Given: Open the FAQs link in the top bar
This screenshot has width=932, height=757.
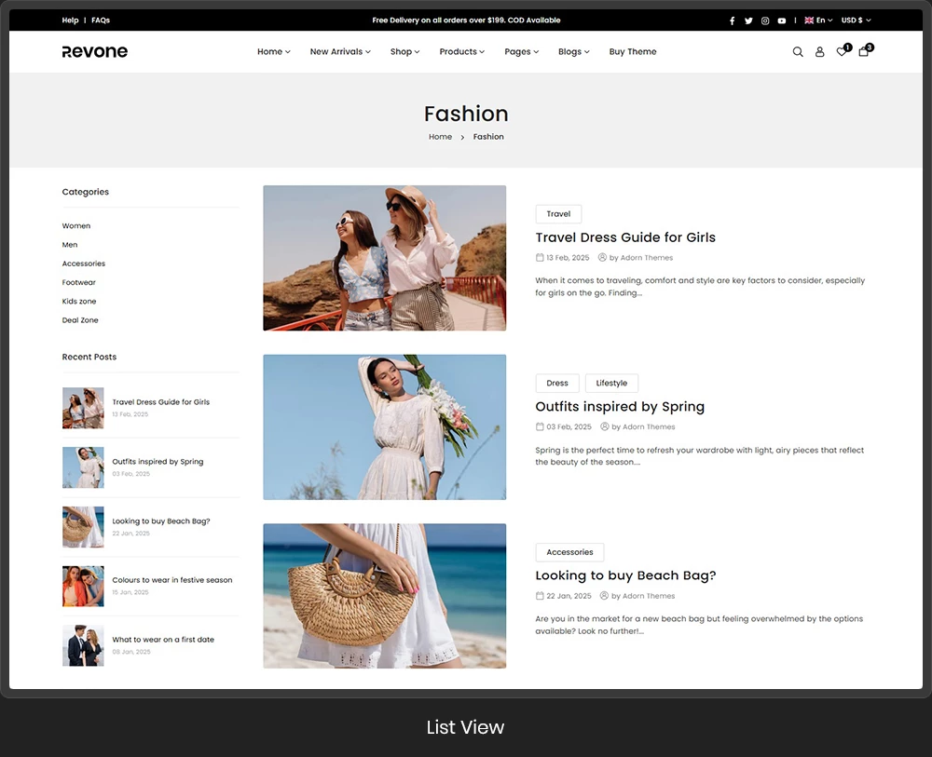Looking at the screenshot, I should point(100,20).
